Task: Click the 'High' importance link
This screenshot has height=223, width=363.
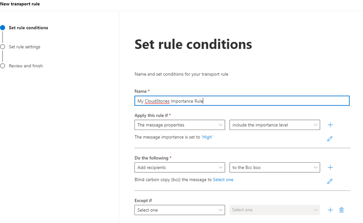Action: coord(207,137)
